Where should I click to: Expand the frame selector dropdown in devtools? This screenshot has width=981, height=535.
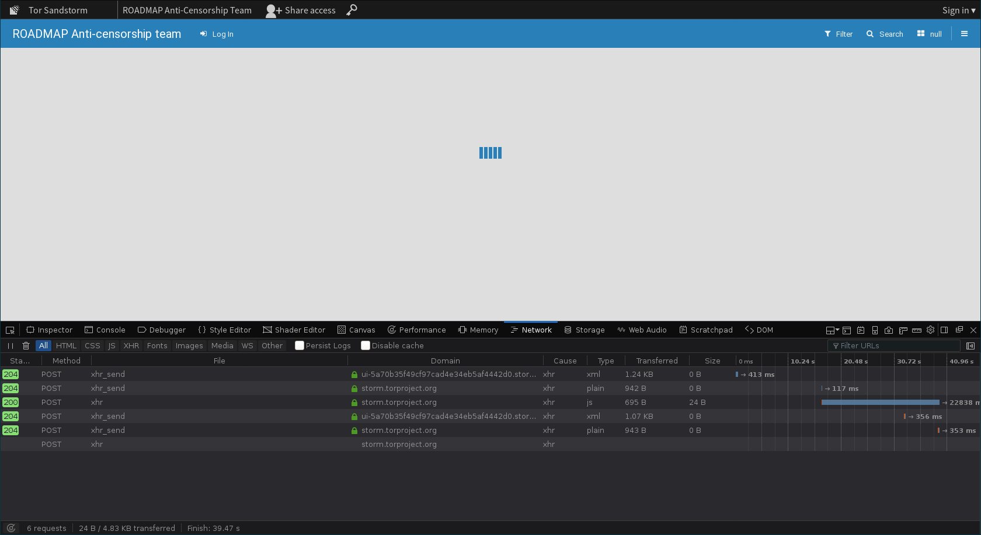832,330
